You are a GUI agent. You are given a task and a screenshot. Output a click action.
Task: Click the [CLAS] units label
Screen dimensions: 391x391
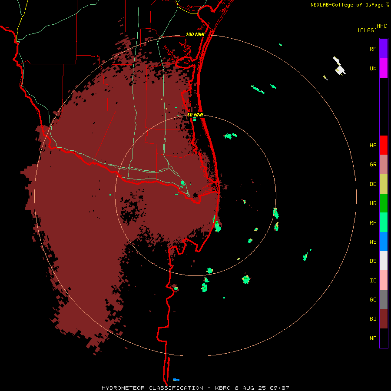tap(367, 30)
